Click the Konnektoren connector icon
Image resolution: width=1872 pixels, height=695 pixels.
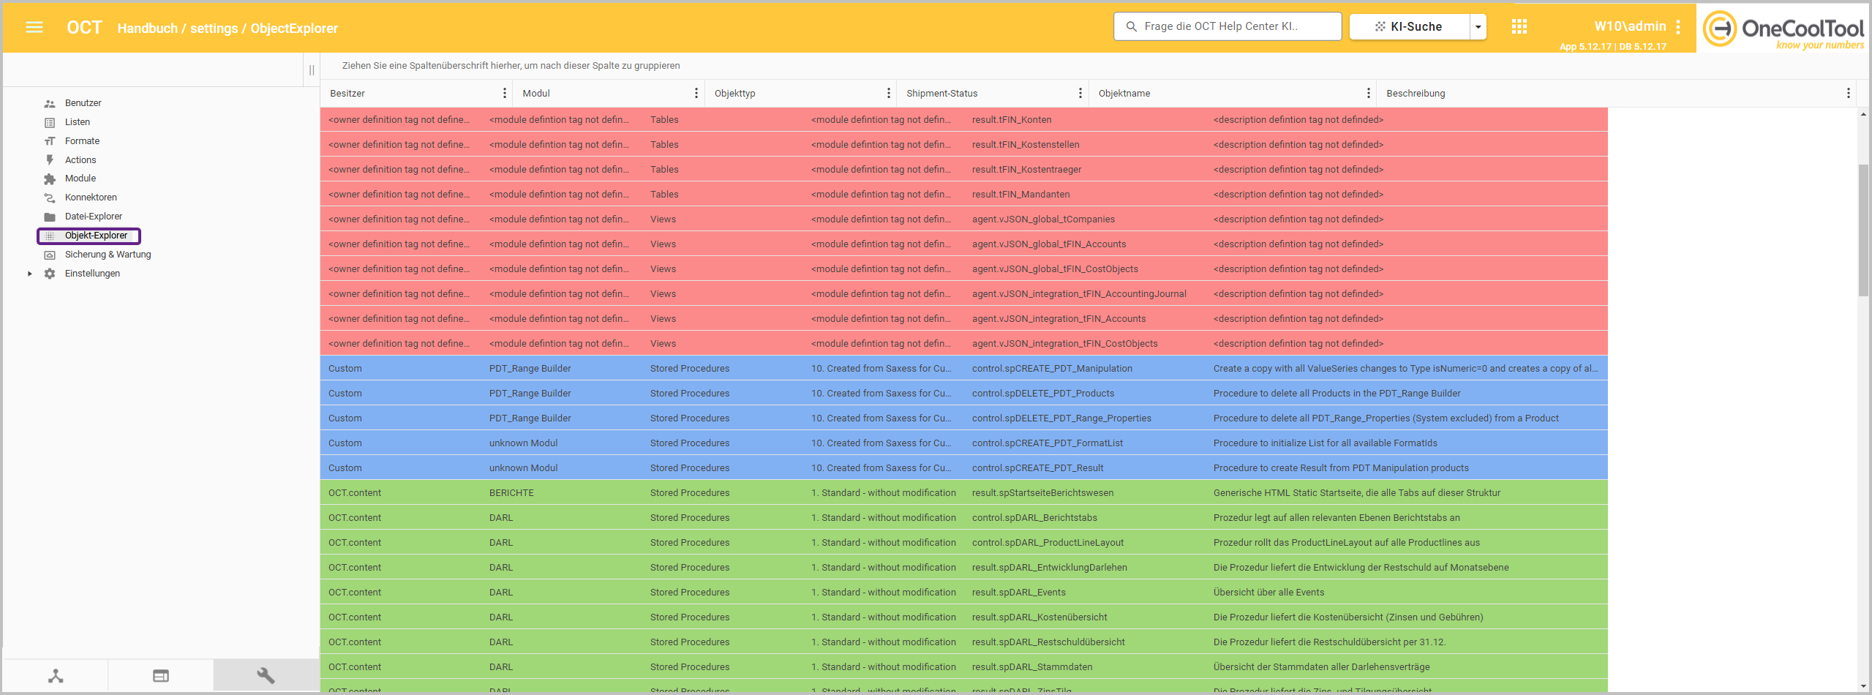(x=50, y=198)
